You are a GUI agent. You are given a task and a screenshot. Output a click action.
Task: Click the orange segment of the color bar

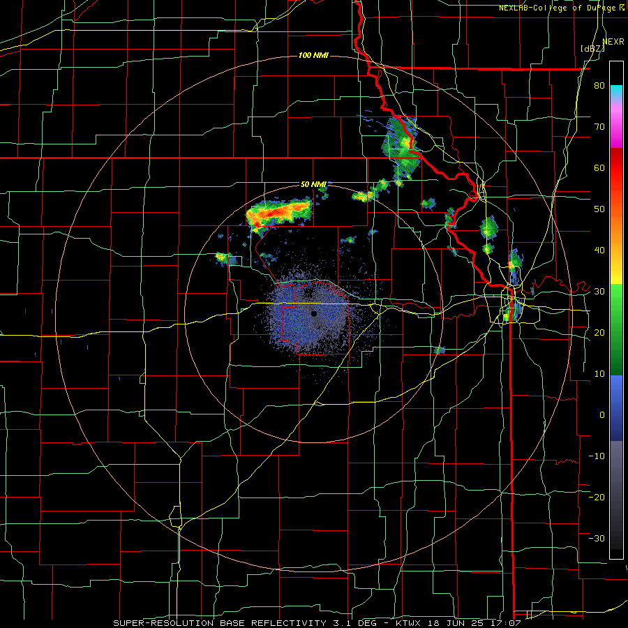pyautogui.click(x=616, y=229)
